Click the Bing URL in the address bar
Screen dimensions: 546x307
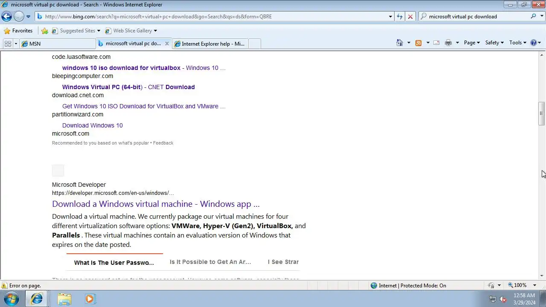[158, 17]
